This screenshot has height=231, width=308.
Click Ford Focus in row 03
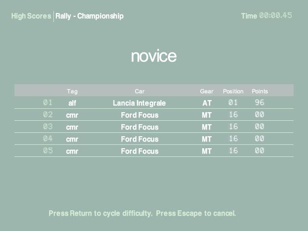click(140, 127)
